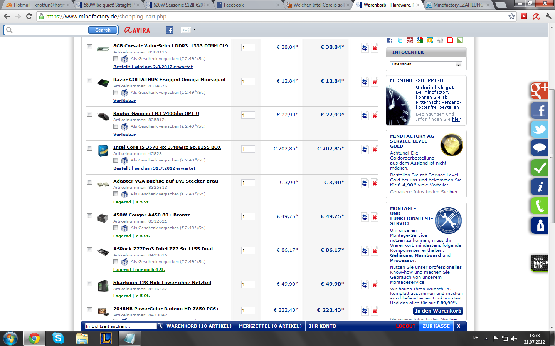Remove the Corsair ValueSelect RAM with red X
The image size is (555, 346).
coord(374,48)
